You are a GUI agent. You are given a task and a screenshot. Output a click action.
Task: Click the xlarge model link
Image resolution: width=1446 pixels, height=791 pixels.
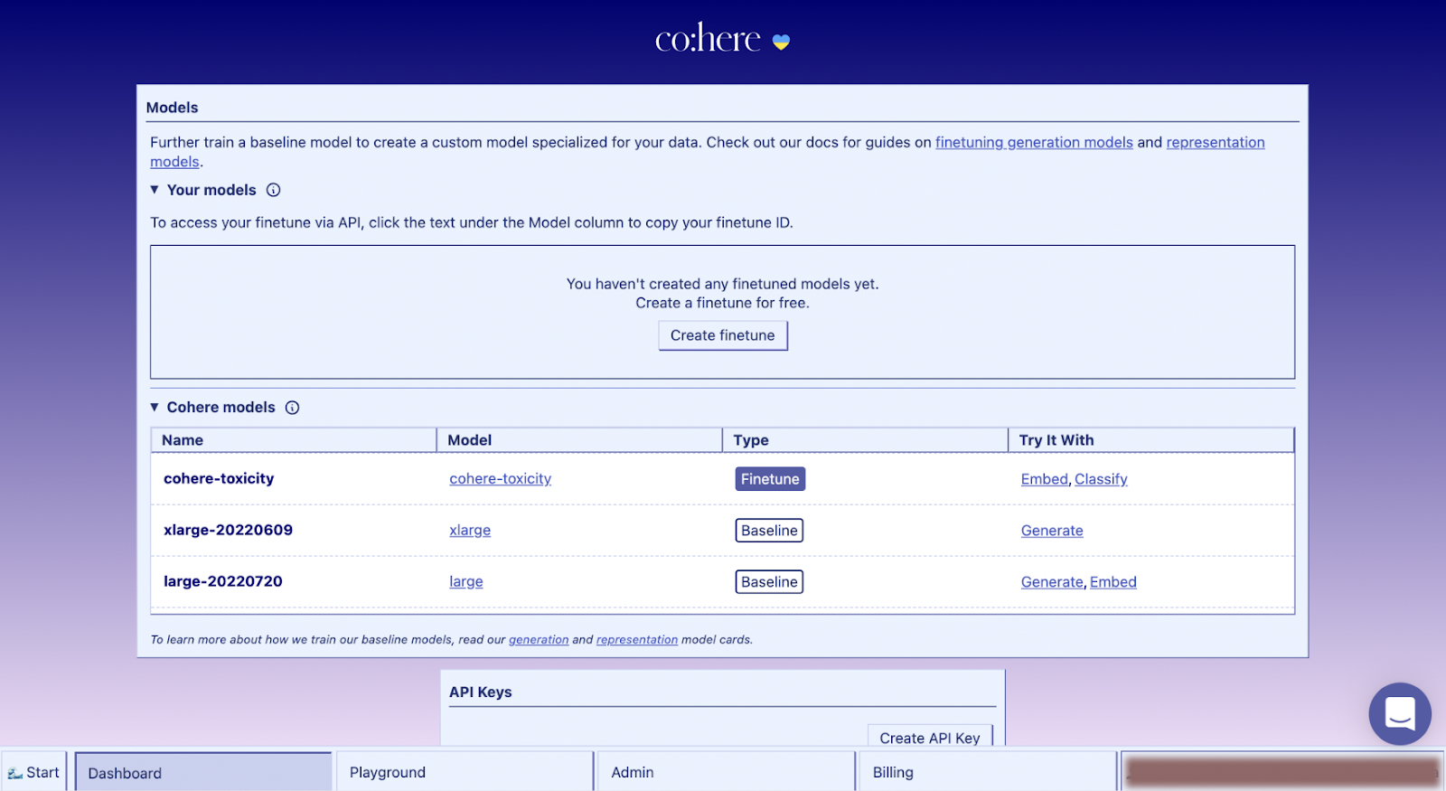tap(470, 531)
